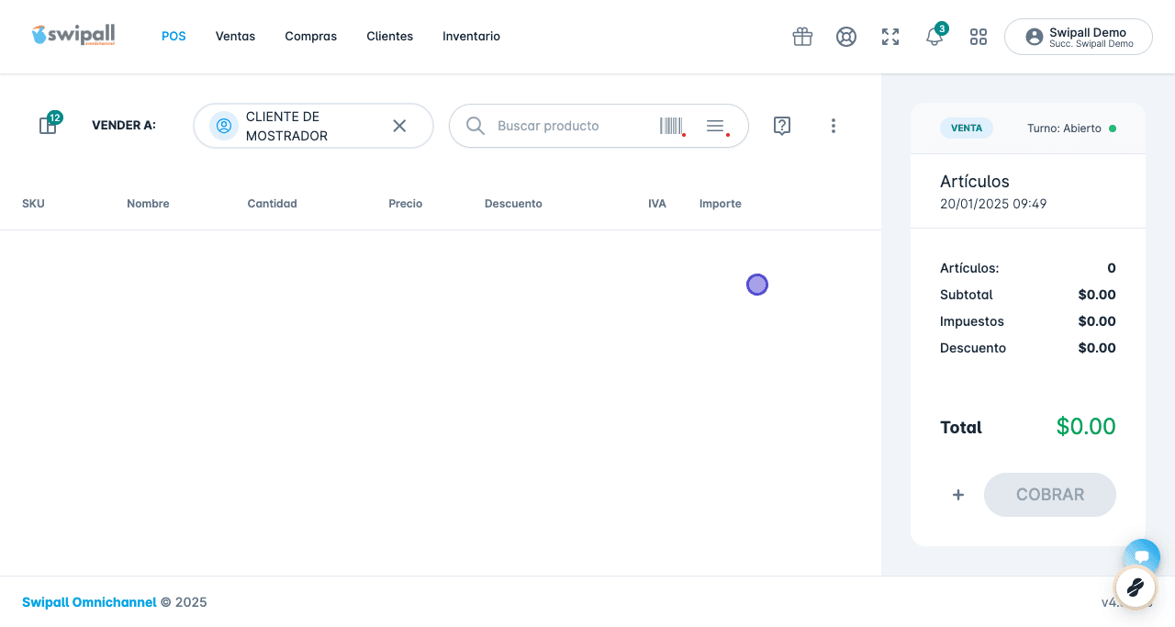1175x627 pixels.
Task: Open pending sales tabs icon with badge 12
Action: pos(49,125)
